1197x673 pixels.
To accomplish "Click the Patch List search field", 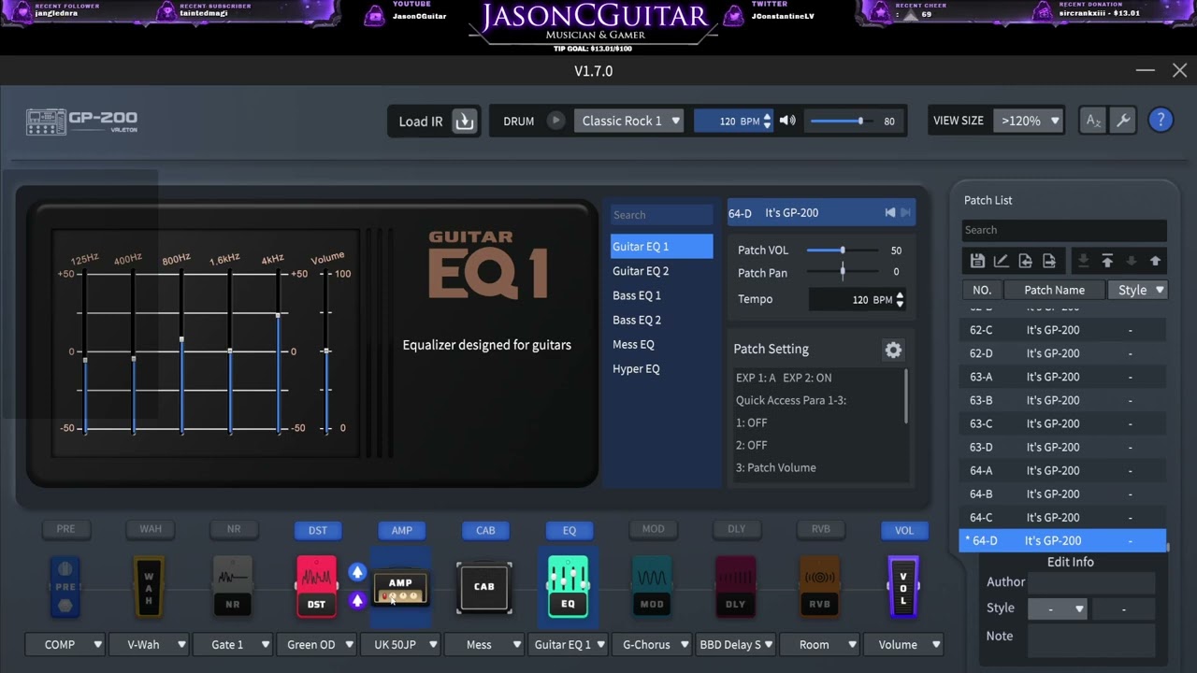I will pos(1063,230).
